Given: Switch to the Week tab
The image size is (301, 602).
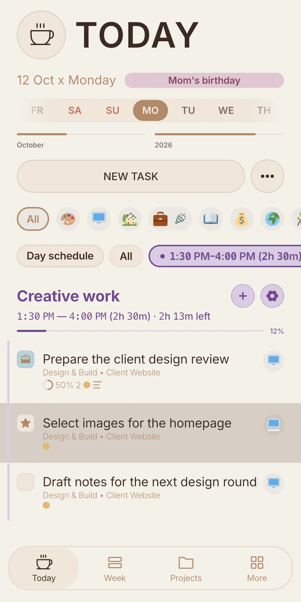Looking at the screenshot, I should (115, 568).
